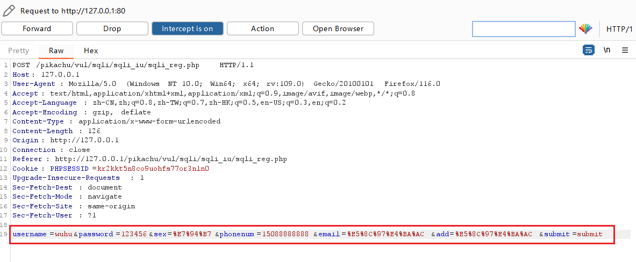The image size is (636, 262).
Task: Click the add parameter encoded value
Action: tap(494, 234)
